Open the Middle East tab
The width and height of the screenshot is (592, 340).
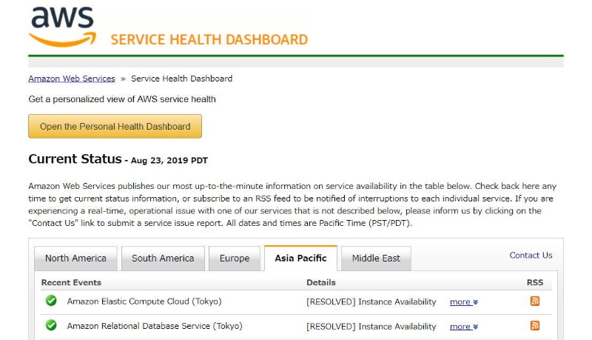[x=376, y=259]
